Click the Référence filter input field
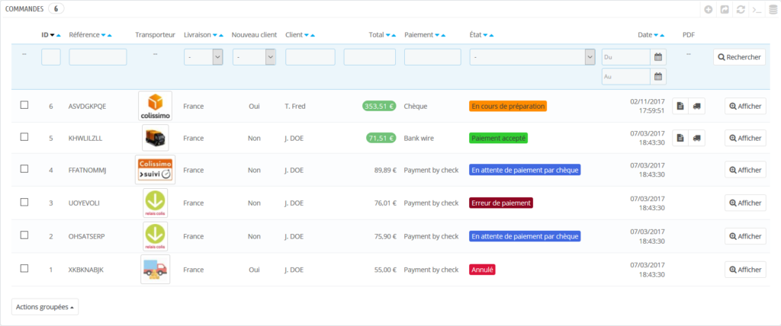Image resolution: width=781 pixels, height=326 pixels. coord(98,57)
